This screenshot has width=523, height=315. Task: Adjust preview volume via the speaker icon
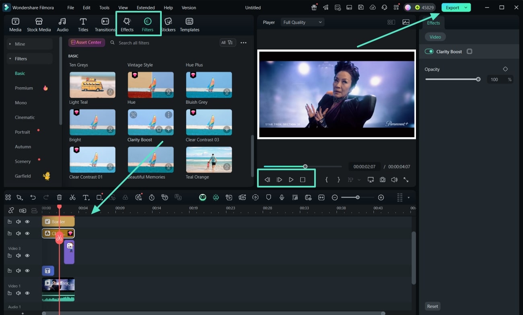pos(394,180)
